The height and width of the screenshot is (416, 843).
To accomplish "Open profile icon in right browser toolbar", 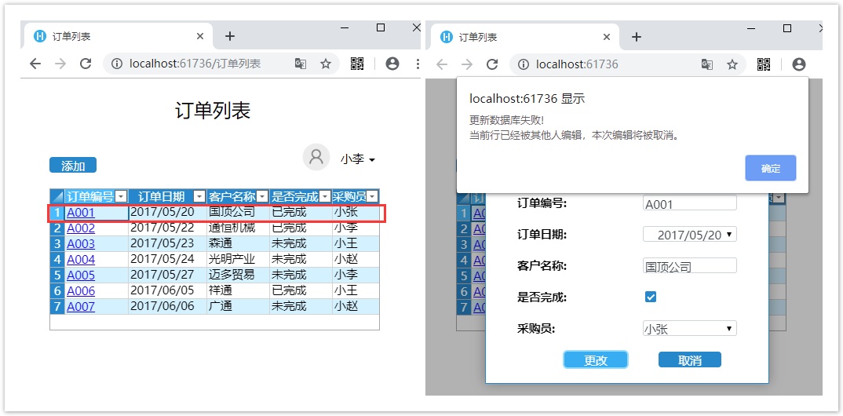I will point(799,64).
